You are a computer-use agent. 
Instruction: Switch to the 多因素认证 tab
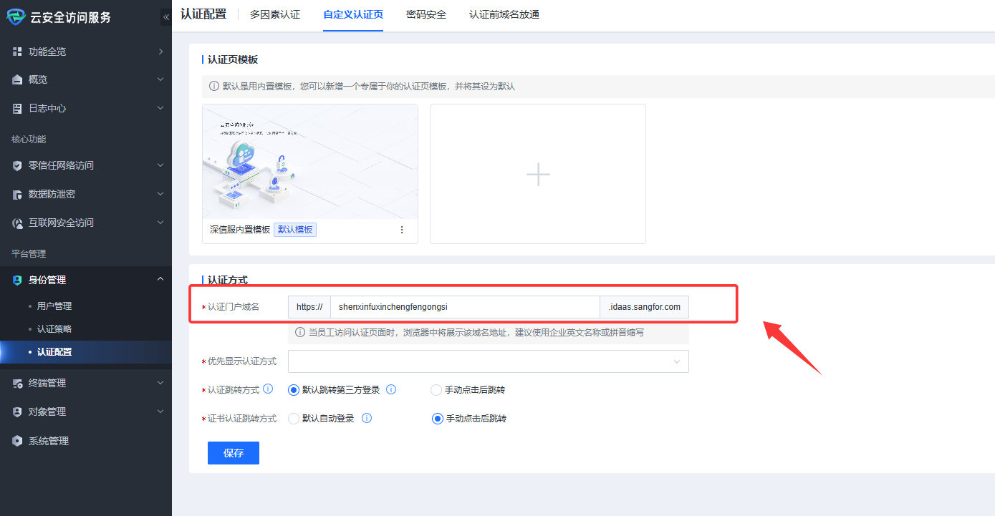pos(275,14)
